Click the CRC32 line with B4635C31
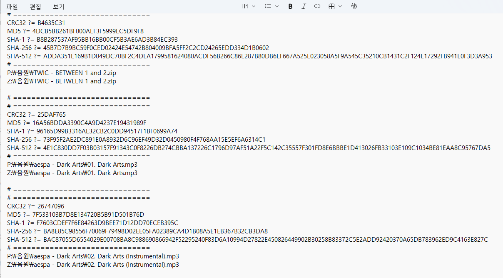The width and height of the screenshot is (503, 278). tap(36, 23)
